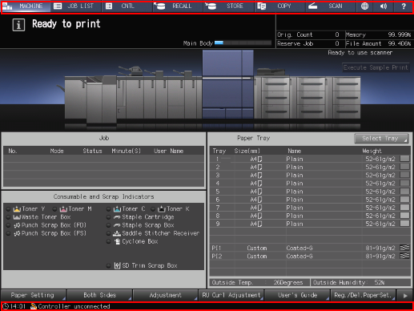Open the Select Tray dropdown button
Screen dimensions: 414x311
[381, 139]
